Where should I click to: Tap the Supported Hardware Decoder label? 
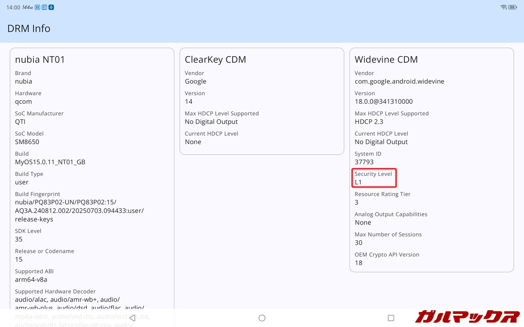55,291
